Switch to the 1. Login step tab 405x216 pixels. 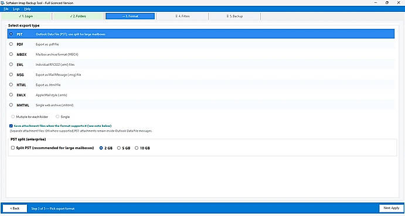click(x=26, y=16)
